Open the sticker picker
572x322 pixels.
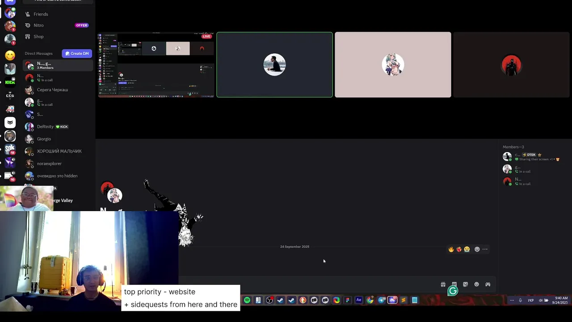point(465,284)
